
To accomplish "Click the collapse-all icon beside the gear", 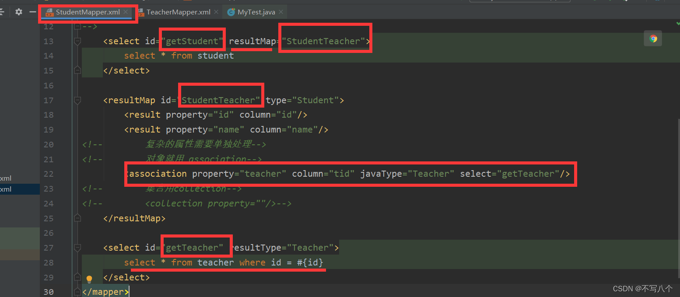I will (x=2, y=12).
